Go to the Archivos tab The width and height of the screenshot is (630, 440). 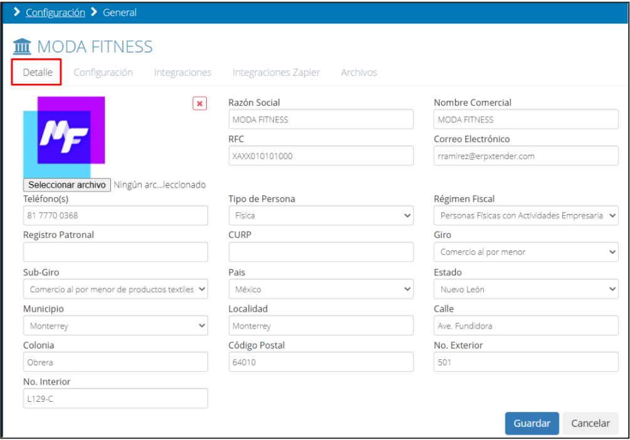point(359,72)
